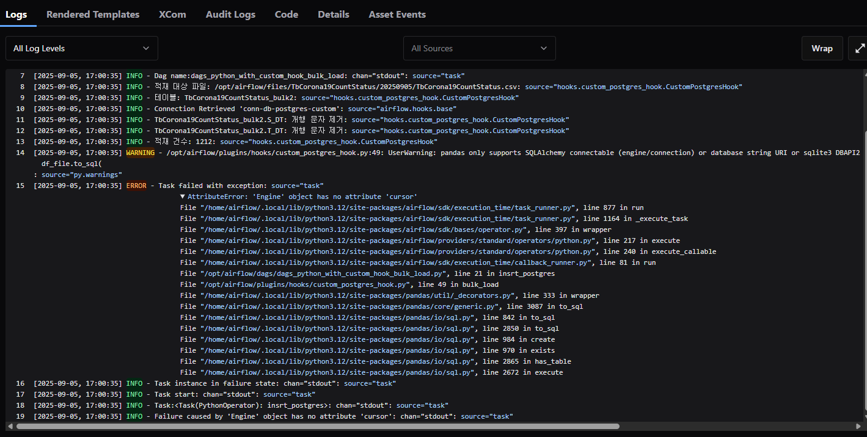Viewport: 867px width, 437px height.
Task: Click log line number 10
Action: (x=20, y=109)
